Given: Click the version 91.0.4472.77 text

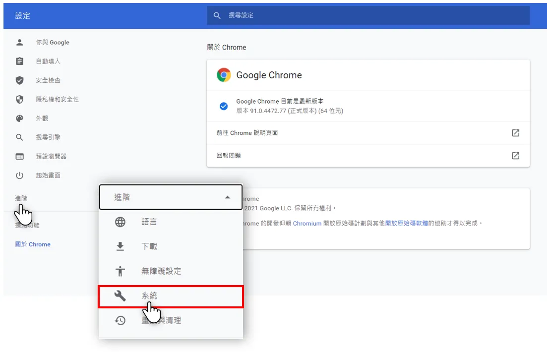Looking at the screenshot, I should pos(290,111).
